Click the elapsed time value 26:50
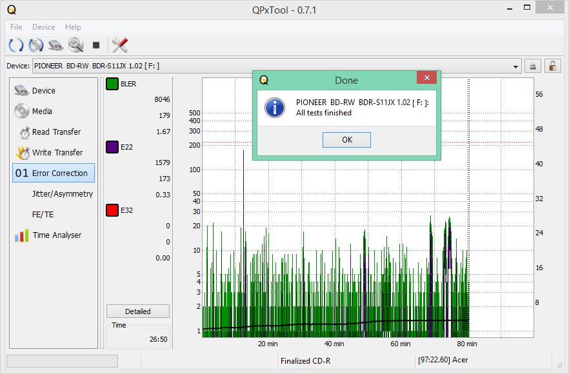This screenshot has height=374, width=569. coord(158,339)
